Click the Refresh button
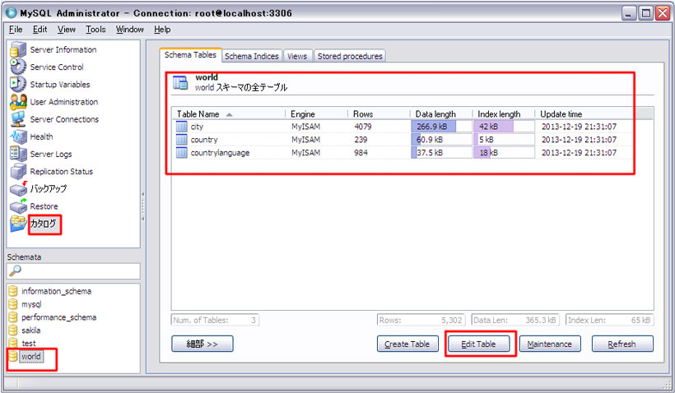 (x=622, y=344)
